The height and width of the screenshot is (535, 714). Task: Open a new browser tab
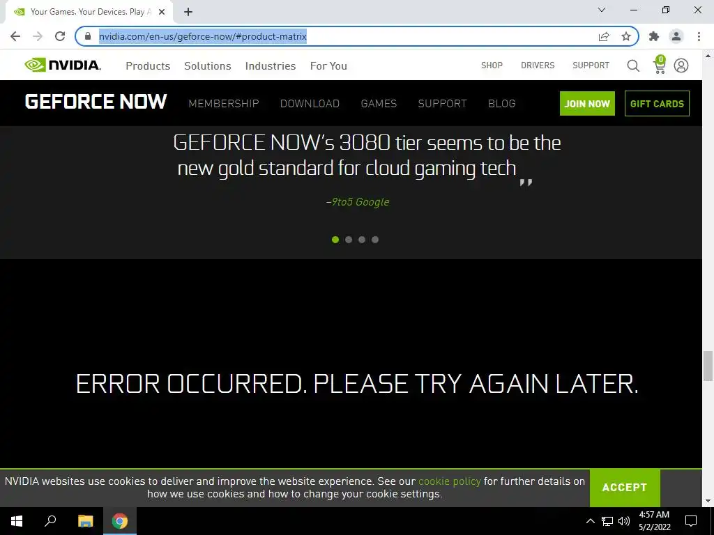(x=188, y=12)
